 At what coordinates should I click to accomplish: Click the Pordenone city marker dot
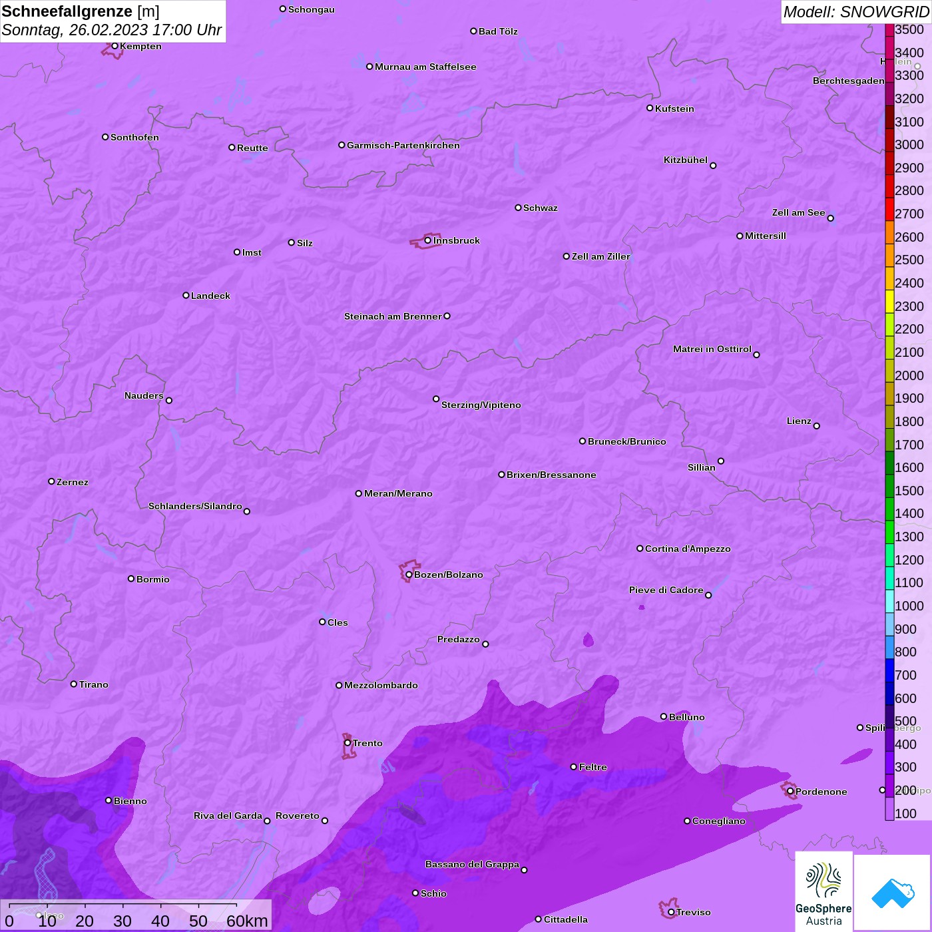coord(790,792)
